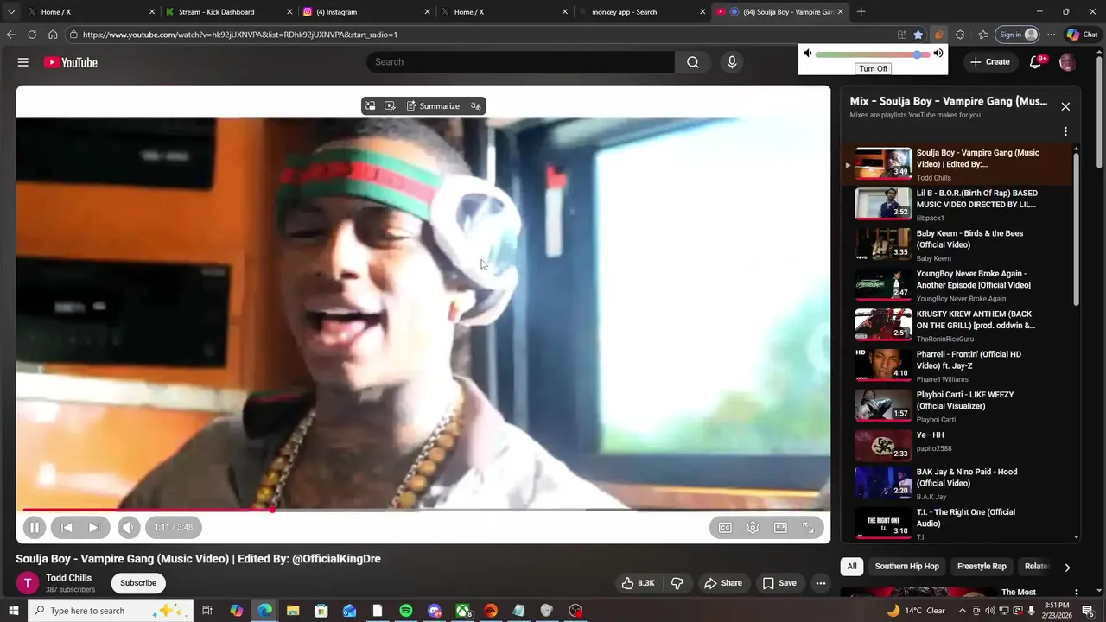Open the tab search dropdown arrow
Viewport: 1106px width, 622px height.
(x=11, y=12)
